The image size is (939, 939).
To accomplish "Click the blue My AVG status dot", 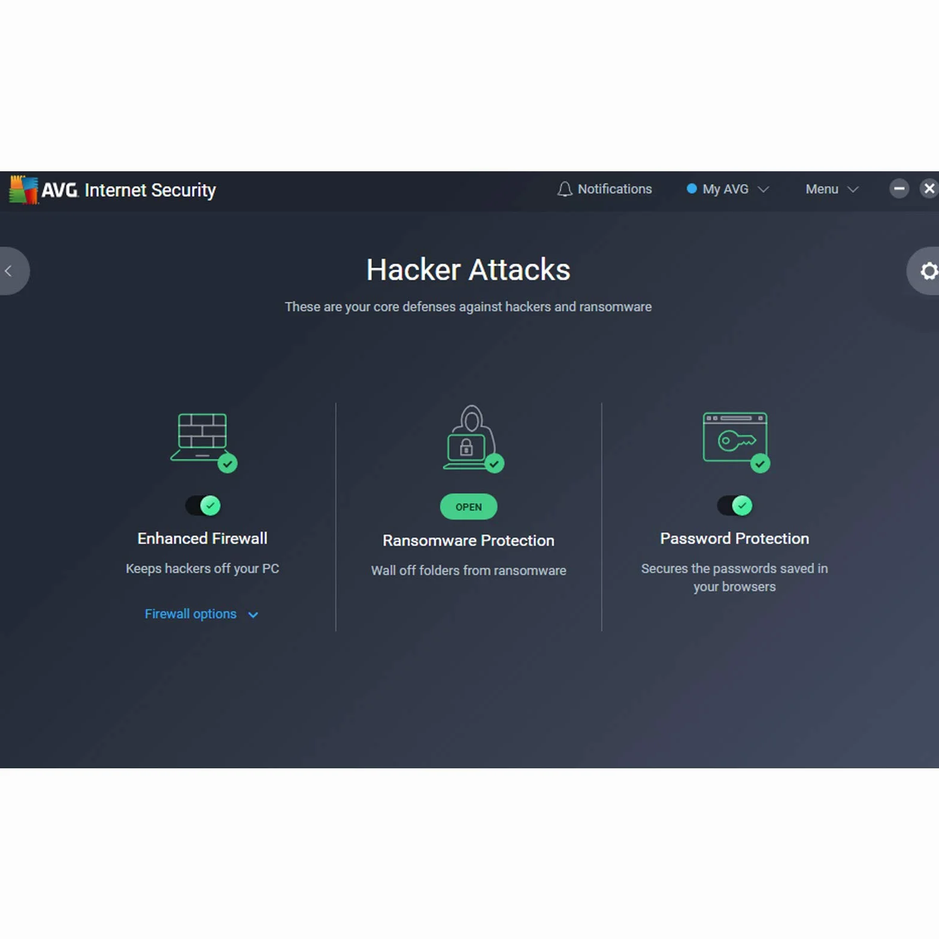I will [x=692, y=189].
